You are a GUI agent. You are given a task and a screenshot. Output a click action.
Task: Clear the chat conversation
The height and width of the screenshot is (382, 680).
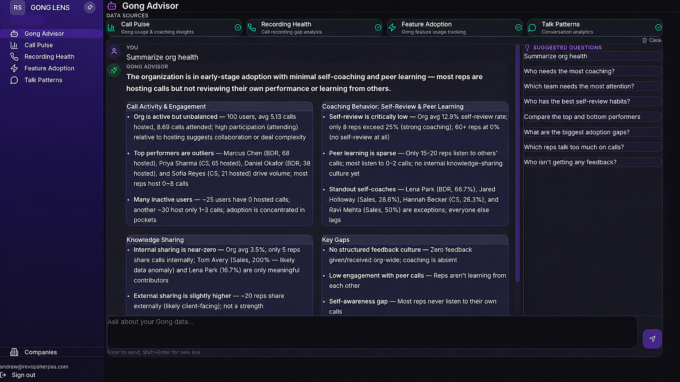coord(652,40)
